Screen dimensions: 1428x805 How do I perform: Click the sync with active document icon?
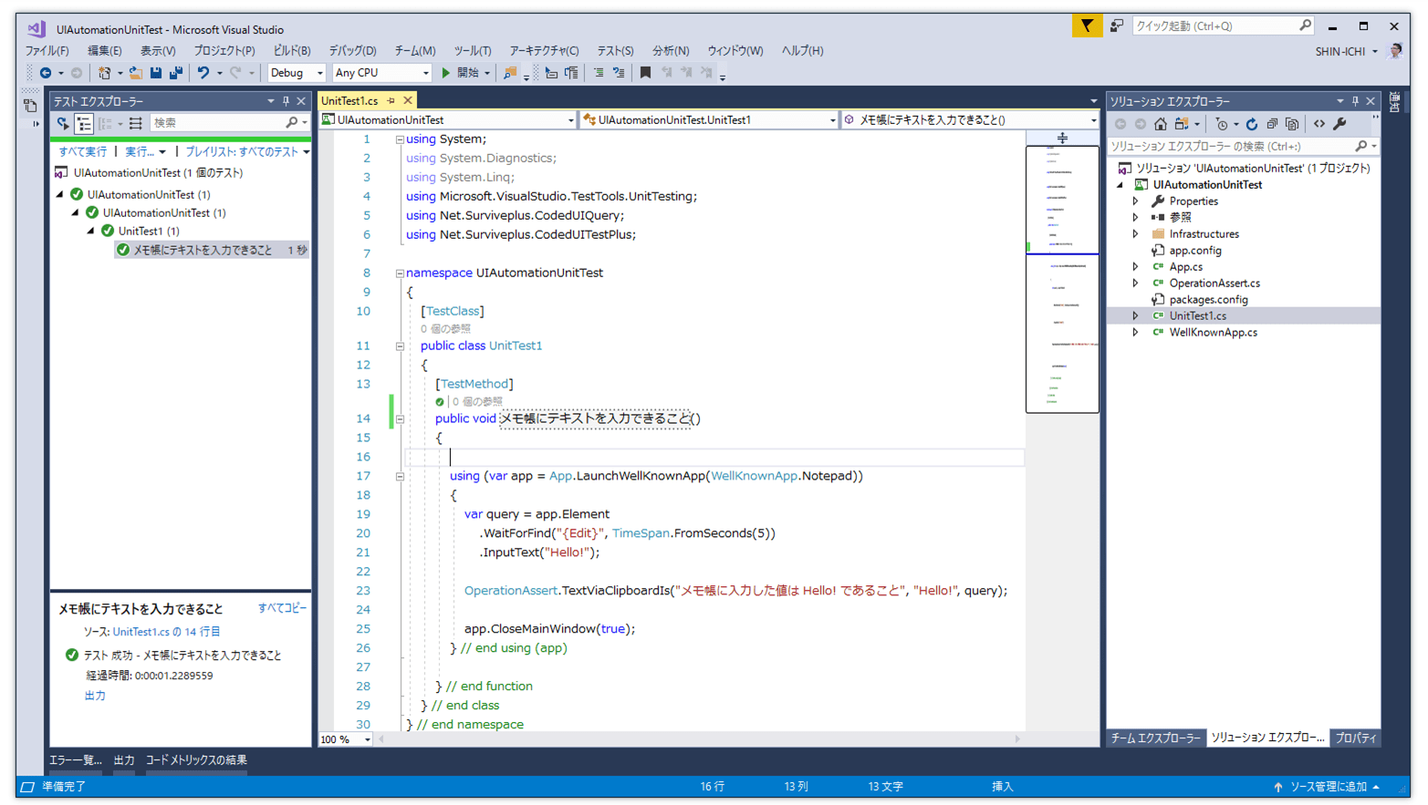pyautogui.click(x=1182, y=124)
